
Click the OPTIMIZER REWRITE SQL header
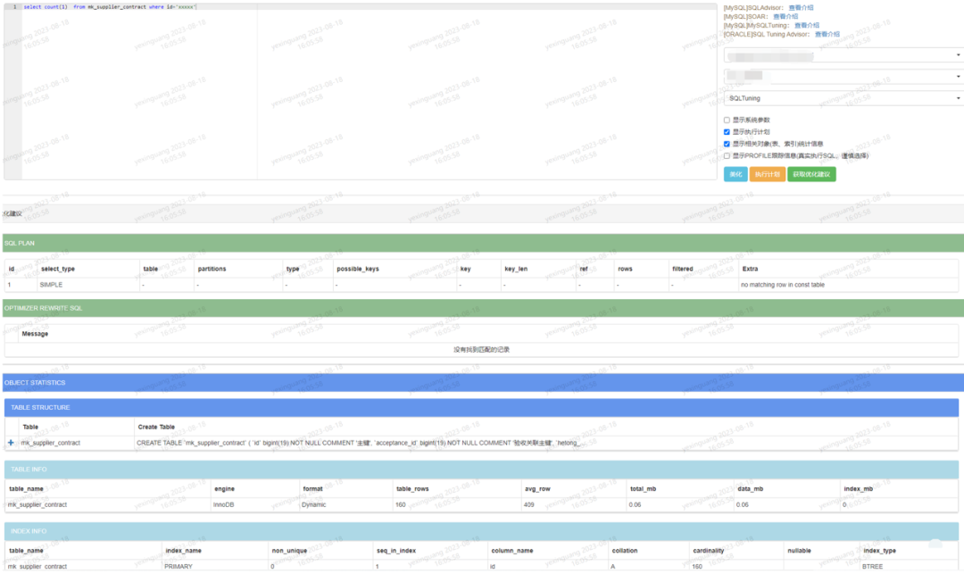click(482, 308)
